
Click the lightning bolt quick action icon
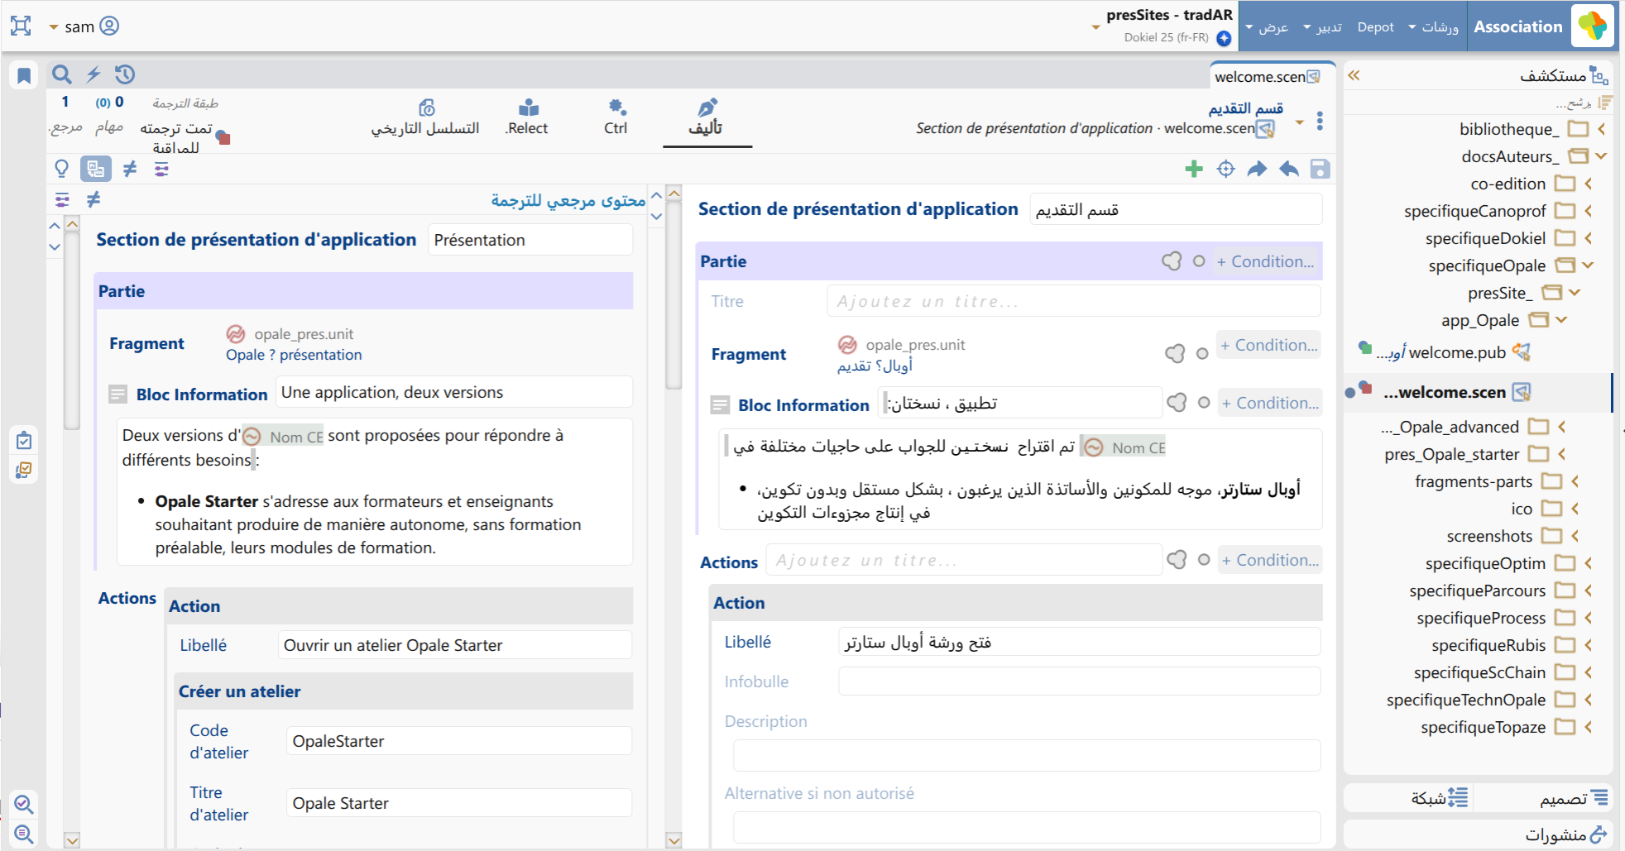(x=93, y=74)
